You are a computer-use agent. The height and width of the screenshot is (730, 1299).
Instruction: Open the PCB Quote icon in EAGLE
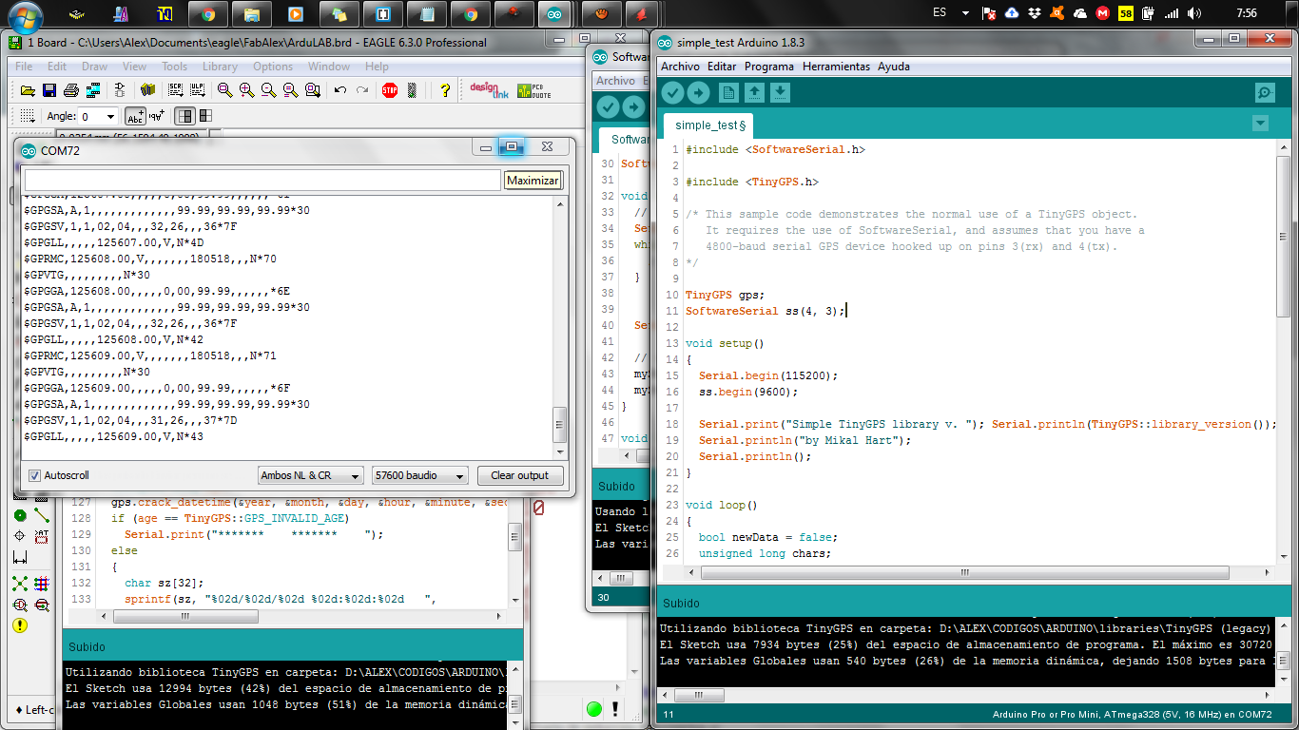click(x=535, y=90)
